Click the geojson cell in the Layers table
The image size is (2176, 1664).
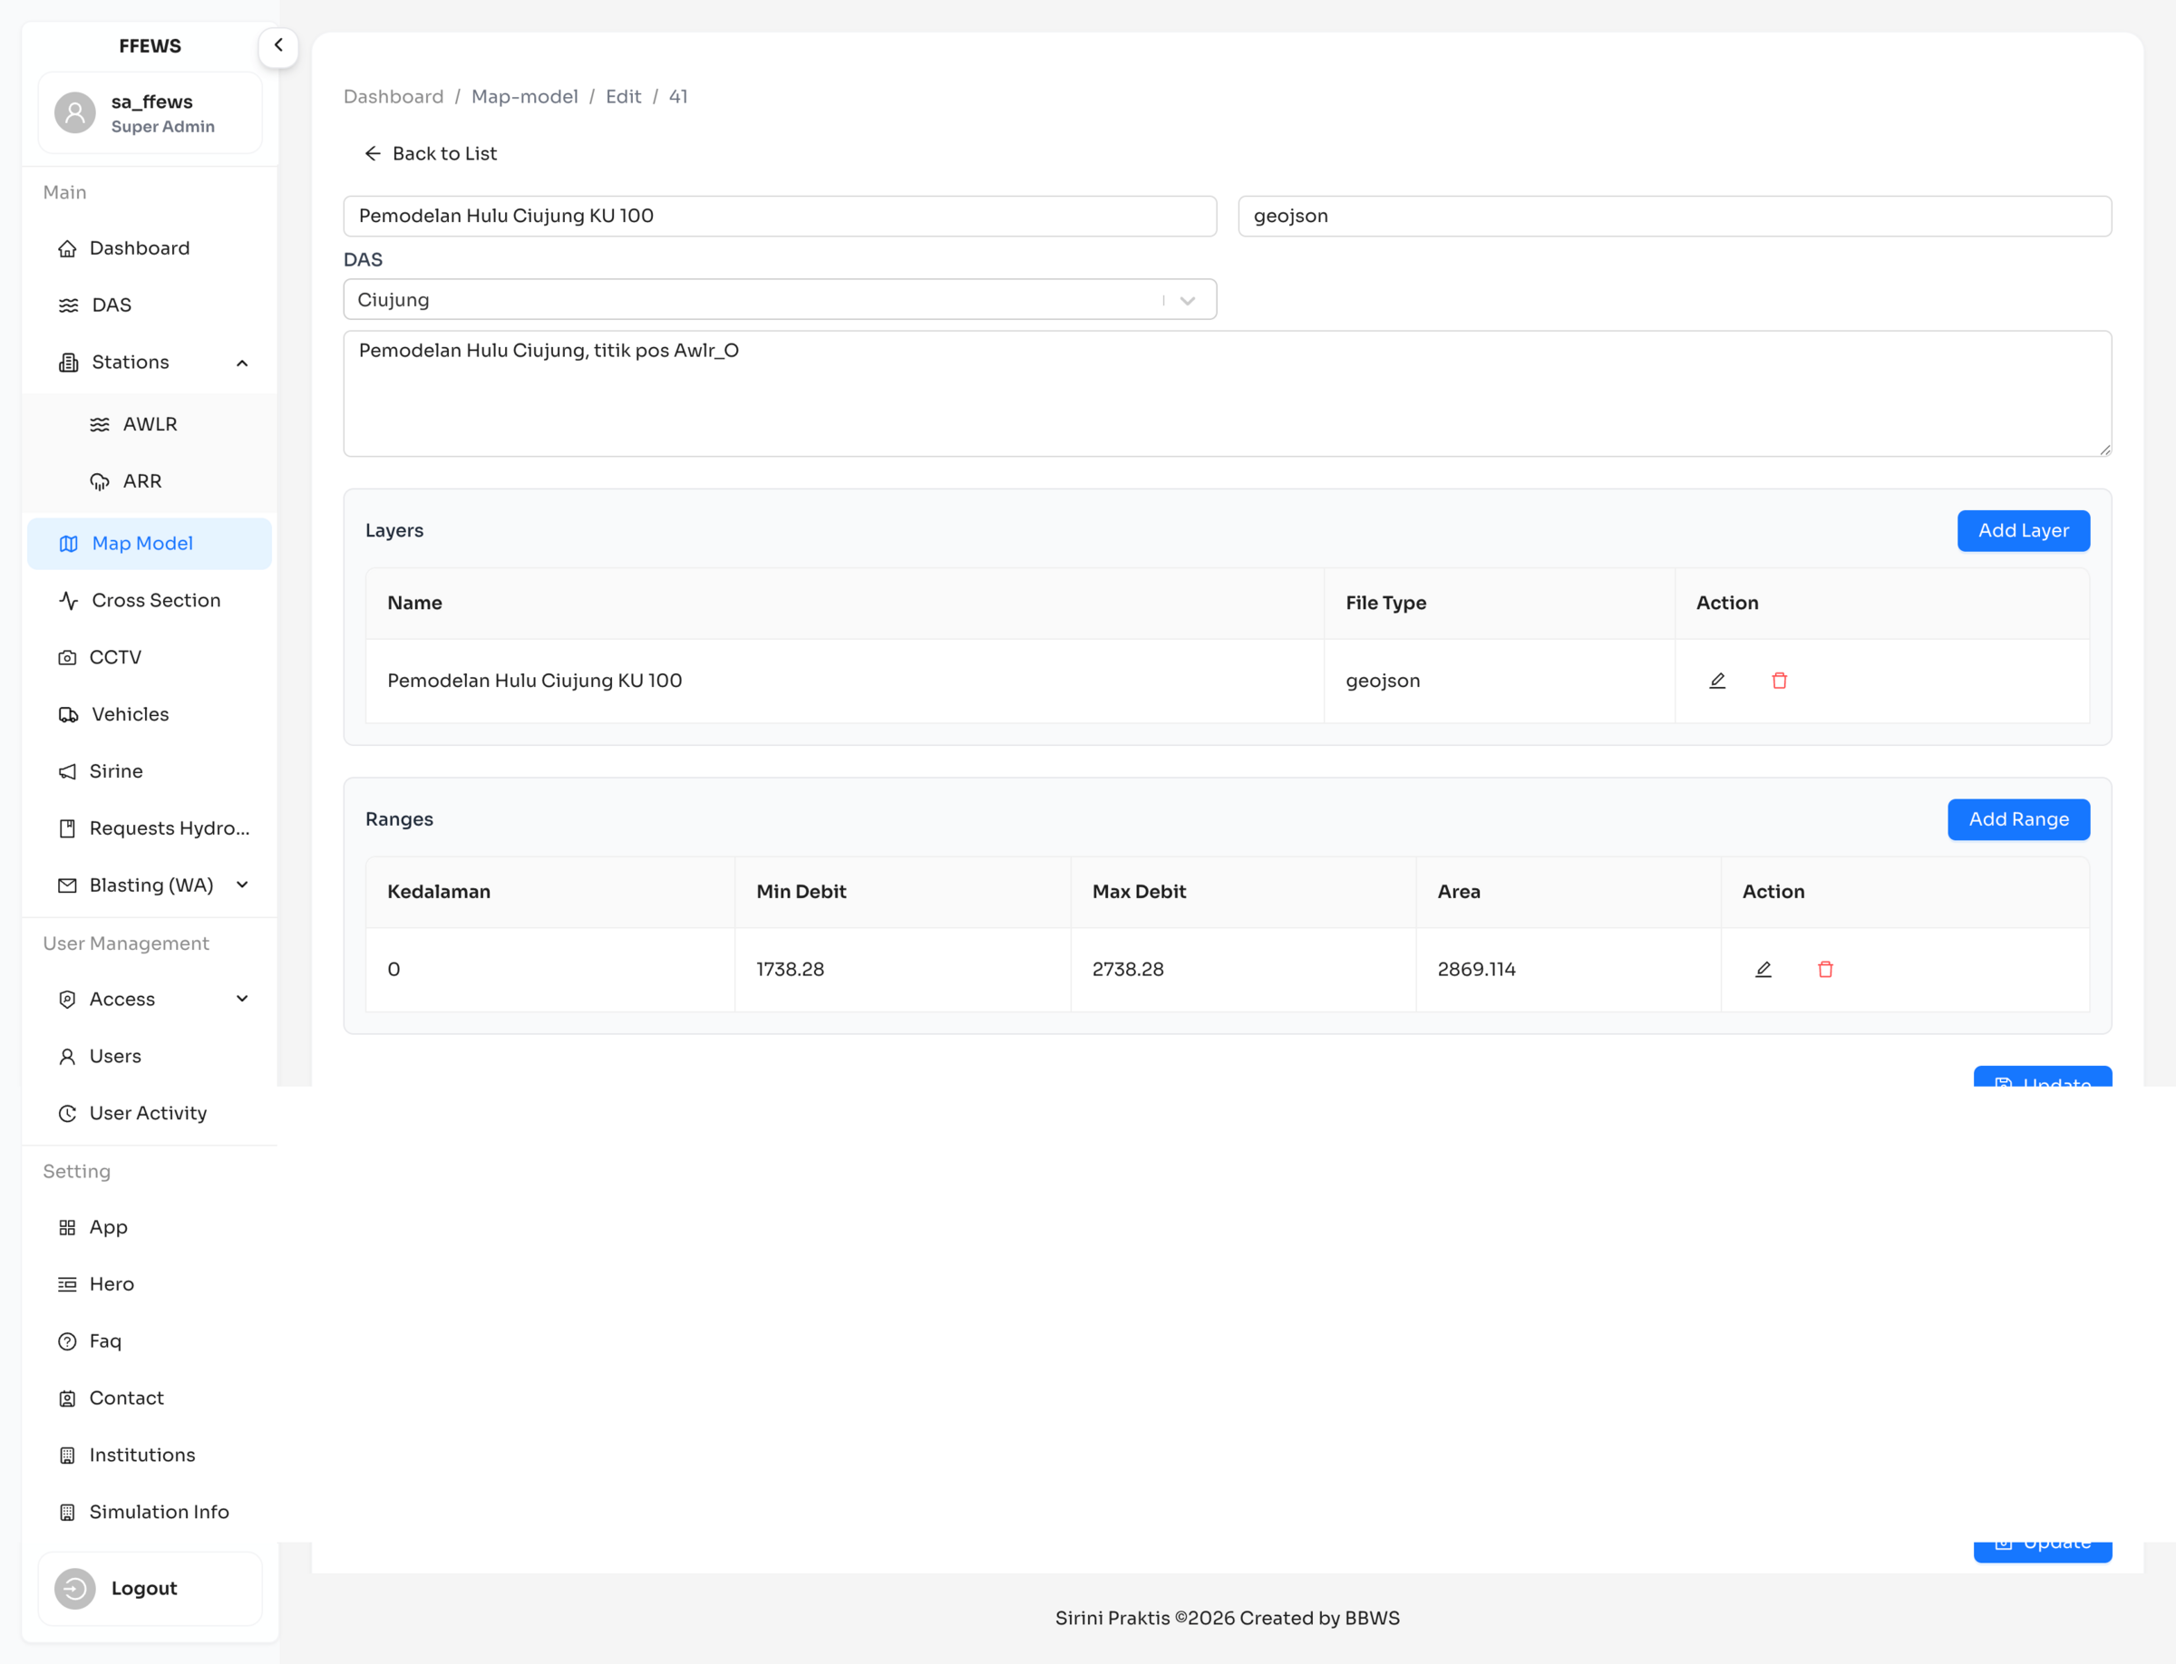pyautogui.click(x=1500, y=682)
